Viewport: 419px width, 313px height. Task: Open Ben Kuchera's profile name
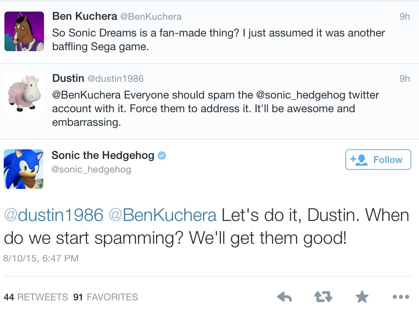coord(84,16)
